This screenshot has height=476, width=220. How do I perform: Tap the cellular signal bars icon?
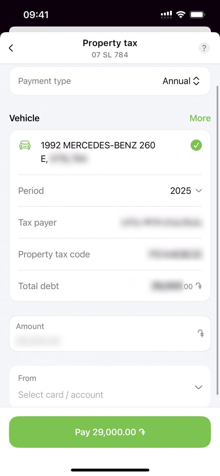(x=166, y=15)
